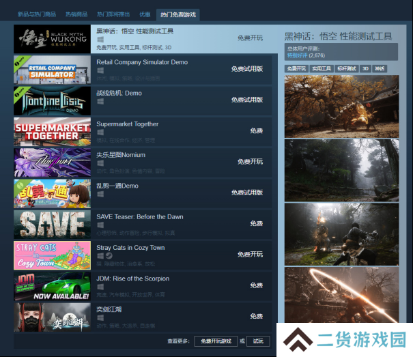
Task: Open JDM: Rise of the Scorpion title
Action: click(x=133, y=279)
